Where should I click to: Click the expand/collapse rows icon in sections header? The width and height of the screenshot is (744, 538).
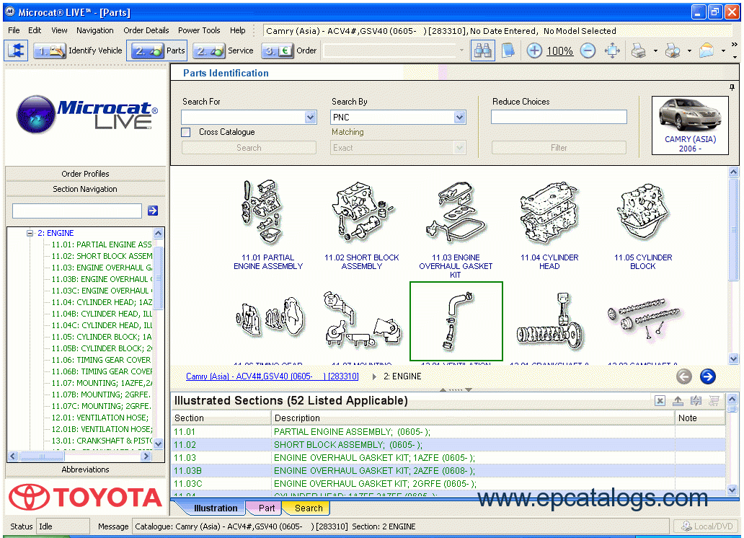point(696,401)
